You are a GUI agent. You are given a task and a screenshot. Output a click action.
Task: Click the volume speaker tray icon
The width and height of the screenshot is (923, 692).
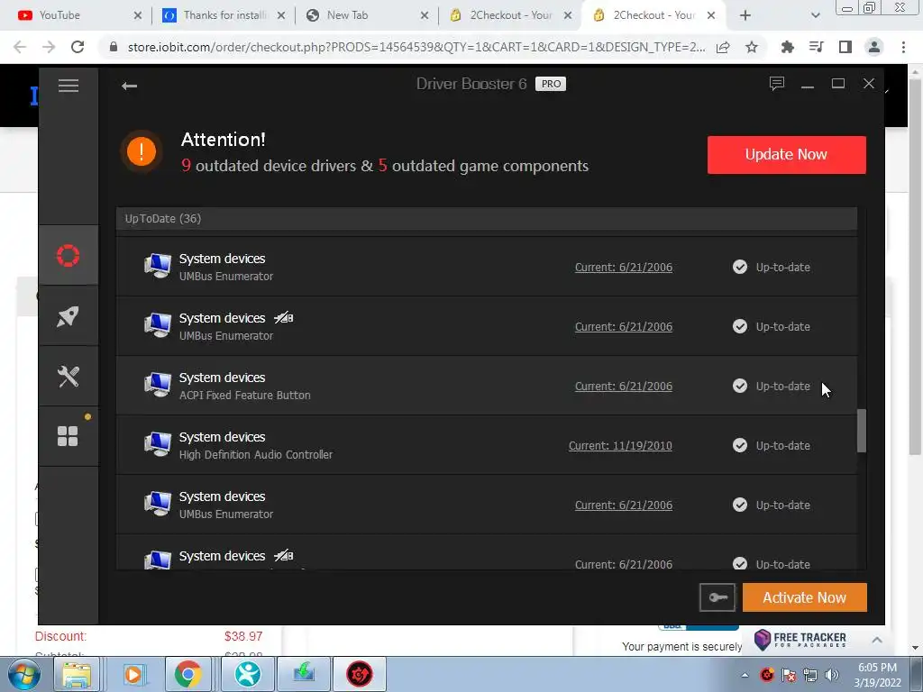pos(832,675)
